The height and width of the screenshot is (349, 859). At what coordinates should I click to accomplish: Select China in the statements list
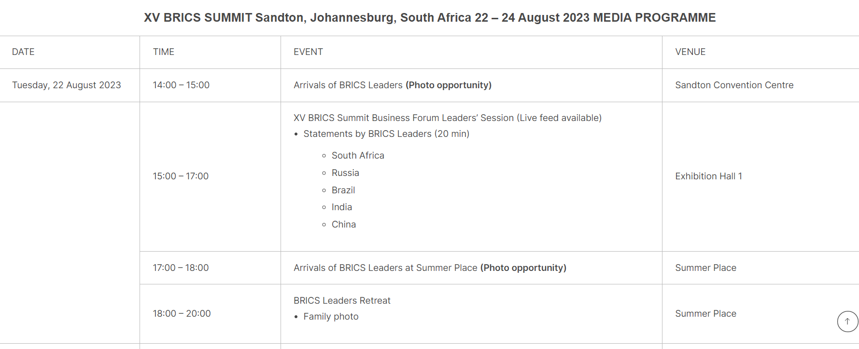coord(344,225)
